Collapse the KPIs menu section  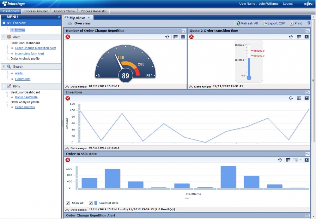[x=4, y=86]
